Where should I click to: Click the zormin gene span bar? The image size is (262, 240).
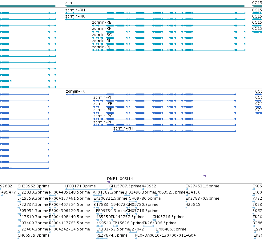pos(155,6)
